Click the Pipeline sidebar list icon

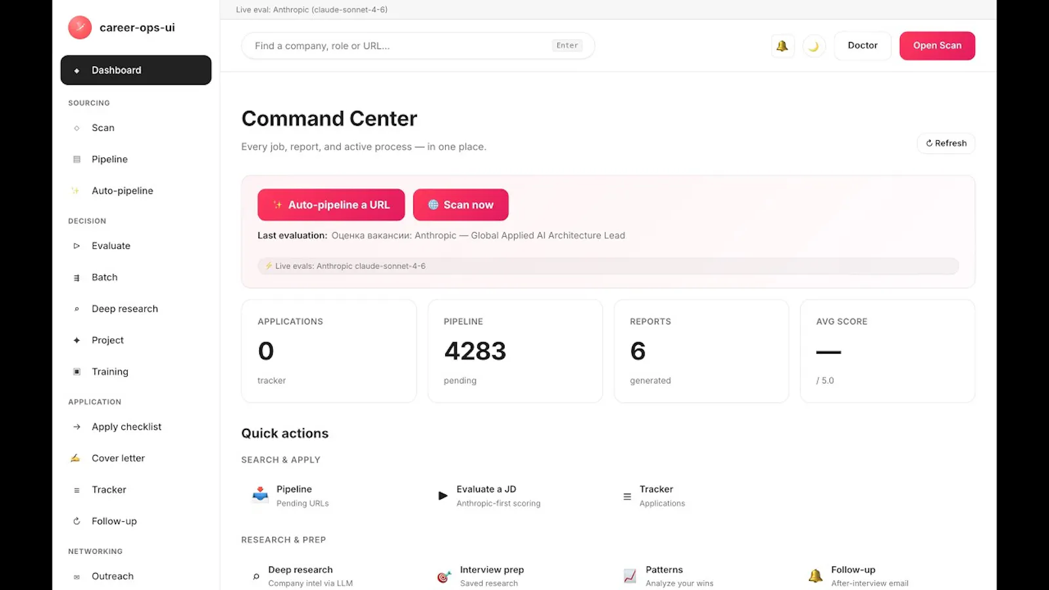point(77,159)
